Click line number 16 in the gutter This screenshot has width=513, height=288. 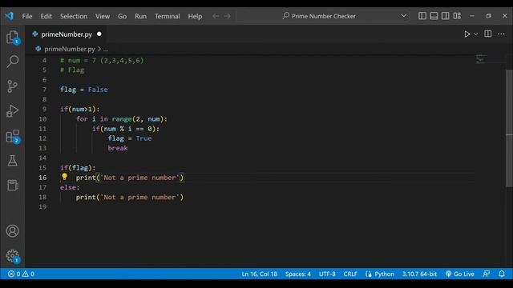pos(42,178)
